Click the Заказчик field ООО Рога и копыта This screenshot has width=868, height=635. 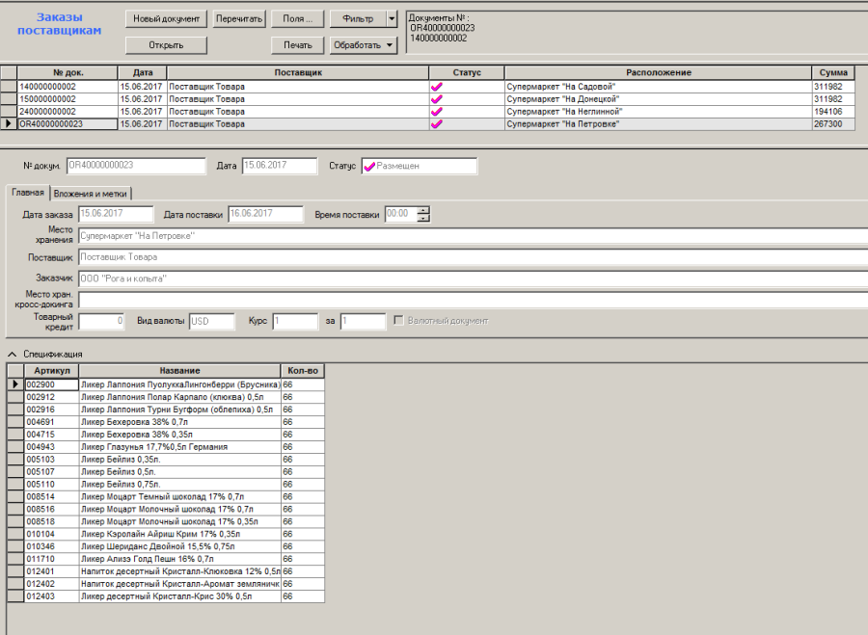coord(473,278)
